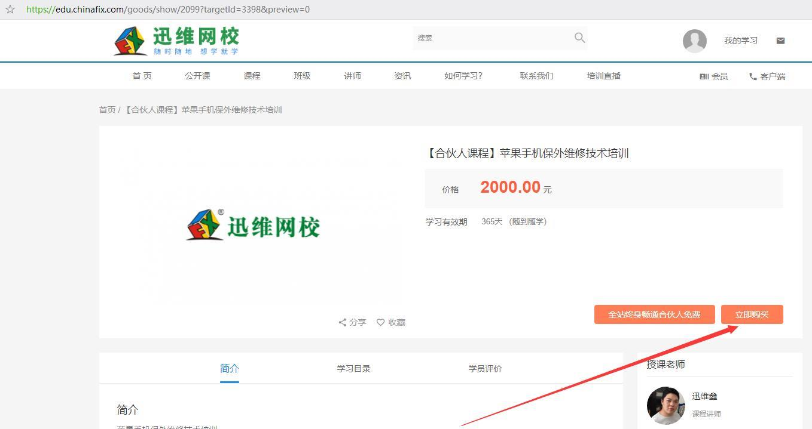
Task: Open 如何学习? in the navigation menu
Action: pos(463,76)
